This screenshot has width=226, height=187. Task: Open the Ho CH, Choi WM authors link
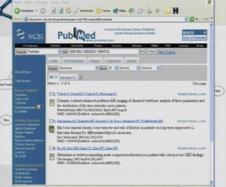pos(88,148)
